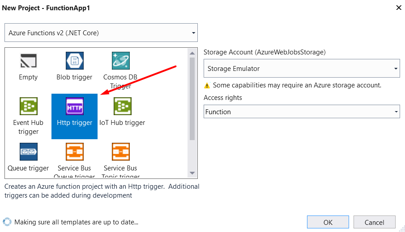Click OK to create the project

click(328, 222)
